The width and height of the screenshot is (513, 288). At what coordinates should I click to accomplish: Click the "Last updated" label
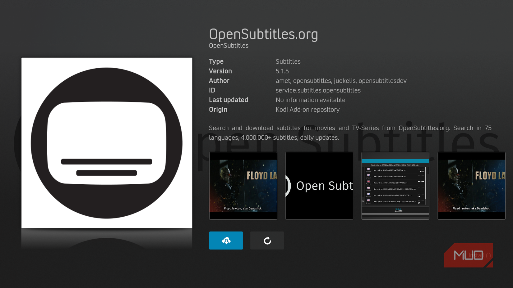229,100
